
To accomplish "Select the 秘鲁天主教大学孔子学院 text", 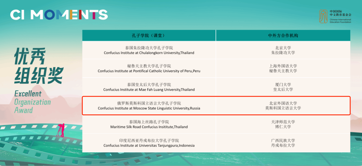I will click(x=149, y=66).
